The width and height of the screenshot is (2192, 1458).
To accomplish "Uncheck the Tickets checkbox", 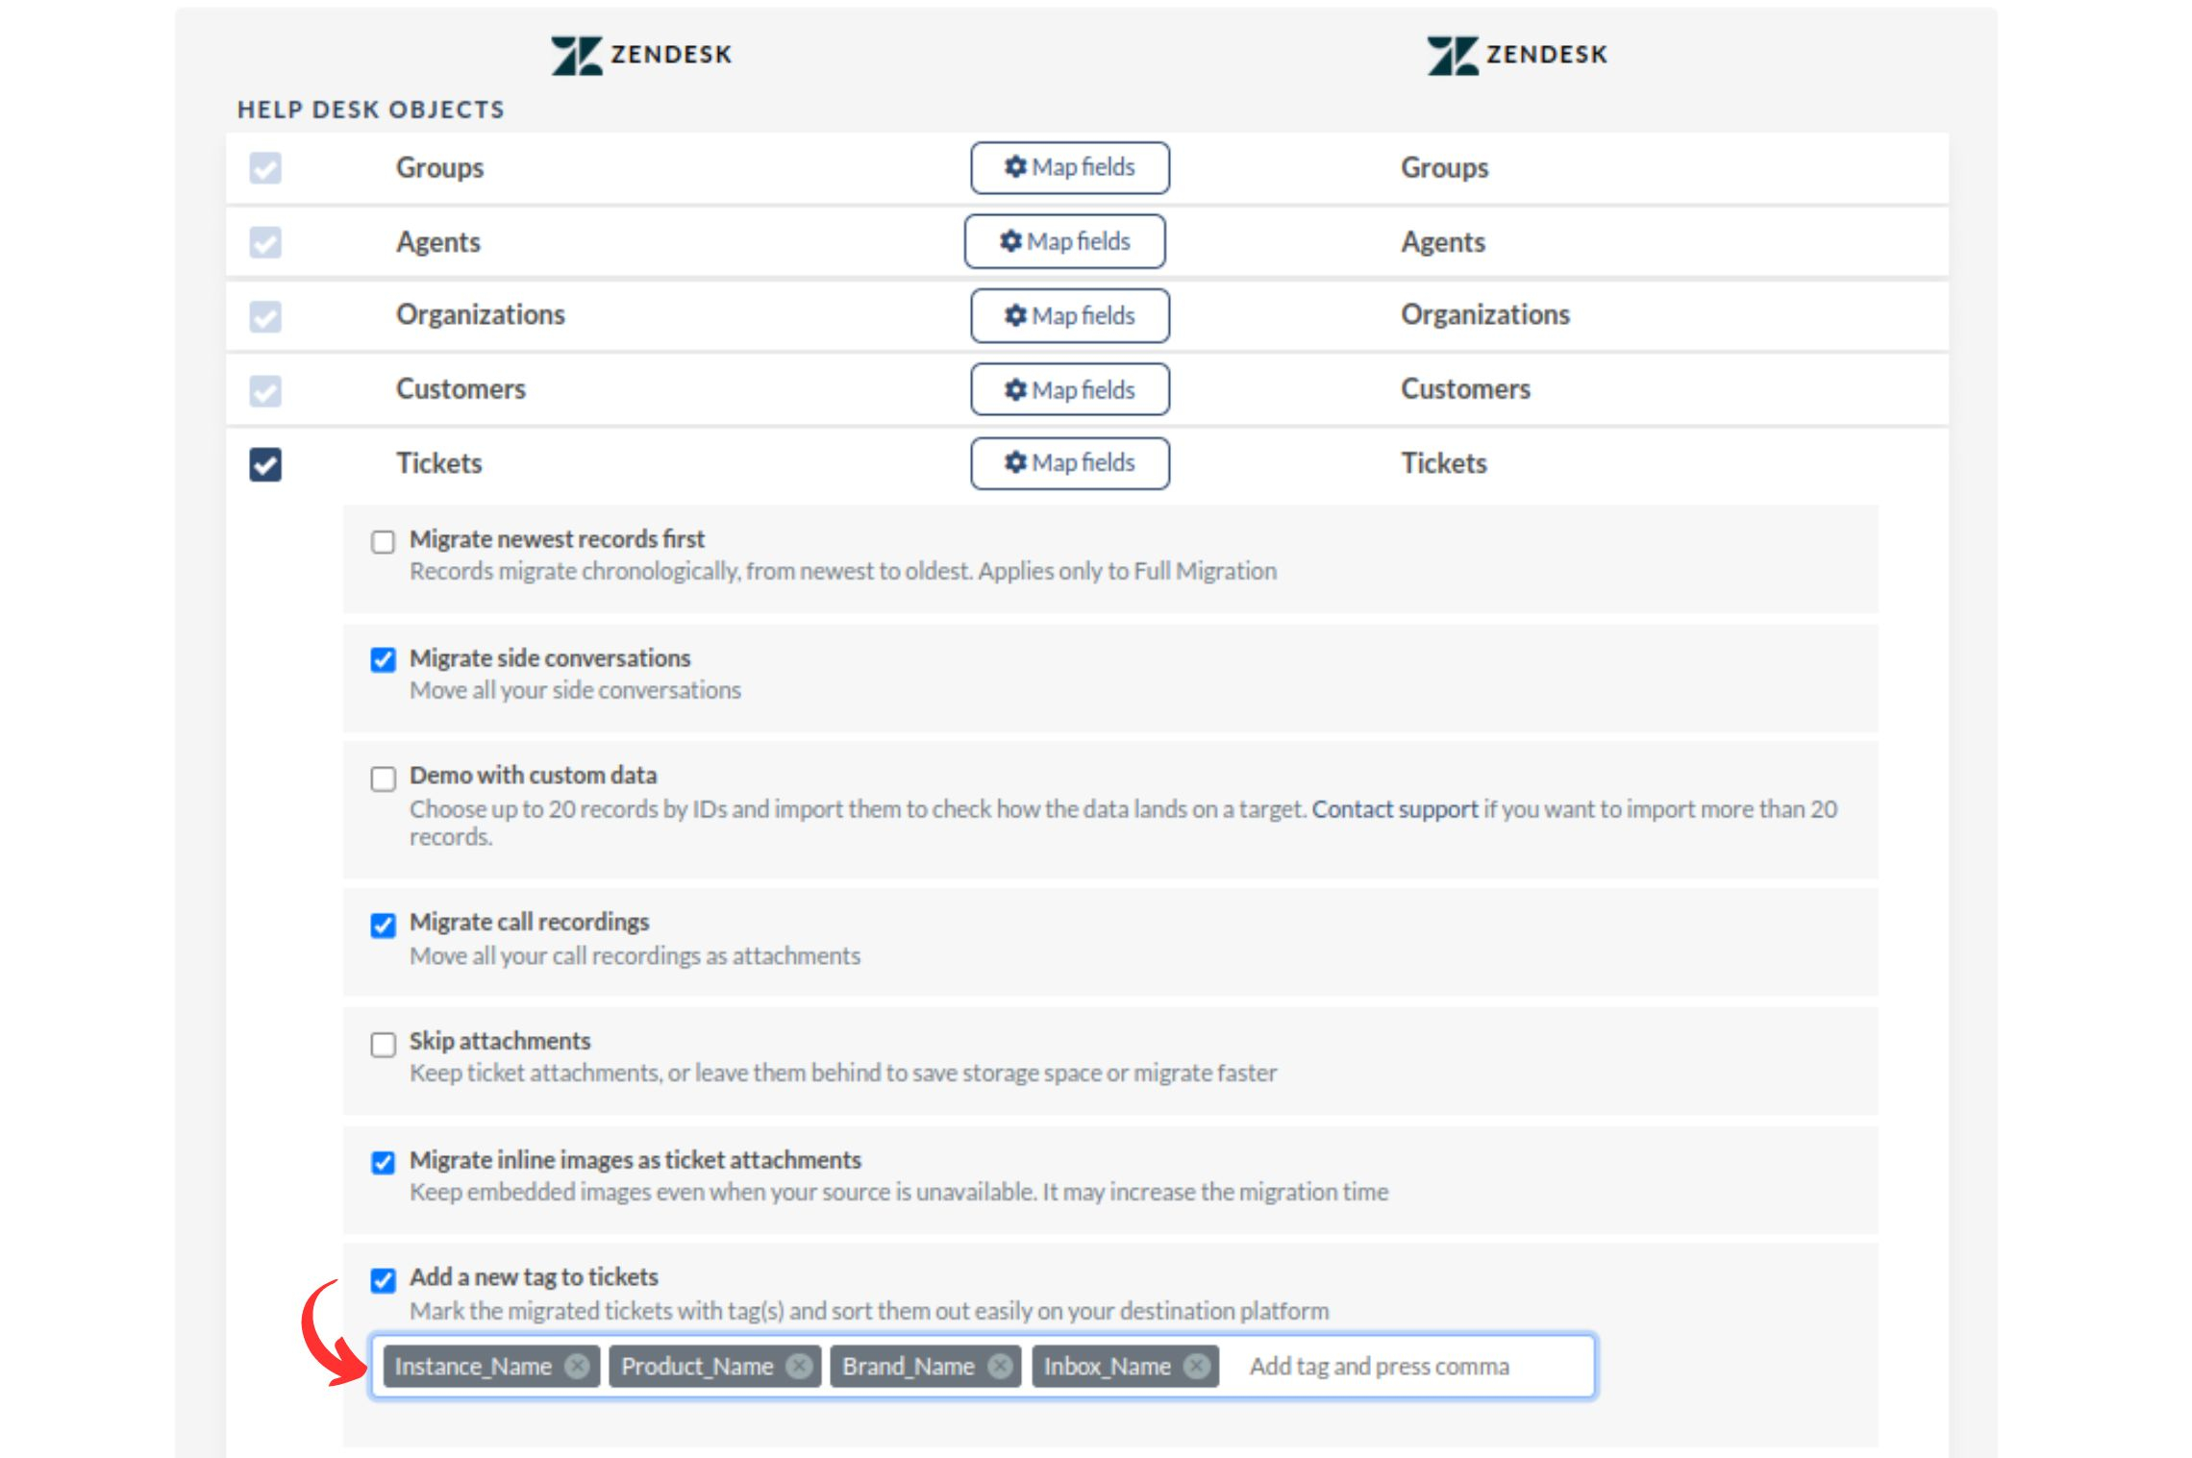I will [265, 464].
